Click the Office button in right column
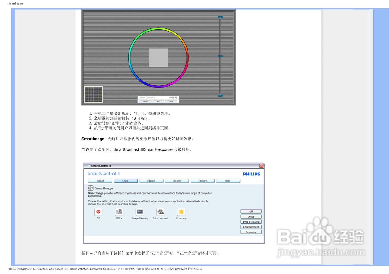This screenshot has width=389, height=274. tap(251, 217)
